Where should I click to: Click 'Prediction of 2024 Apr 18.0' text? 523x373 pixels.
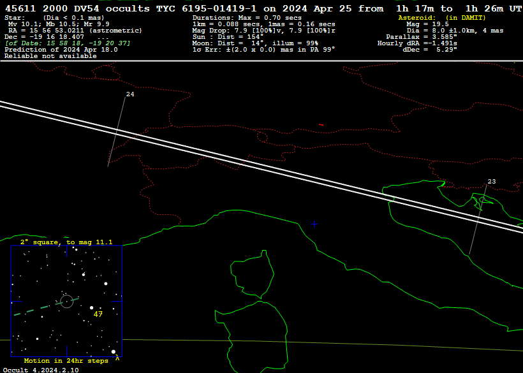[61, 49]
